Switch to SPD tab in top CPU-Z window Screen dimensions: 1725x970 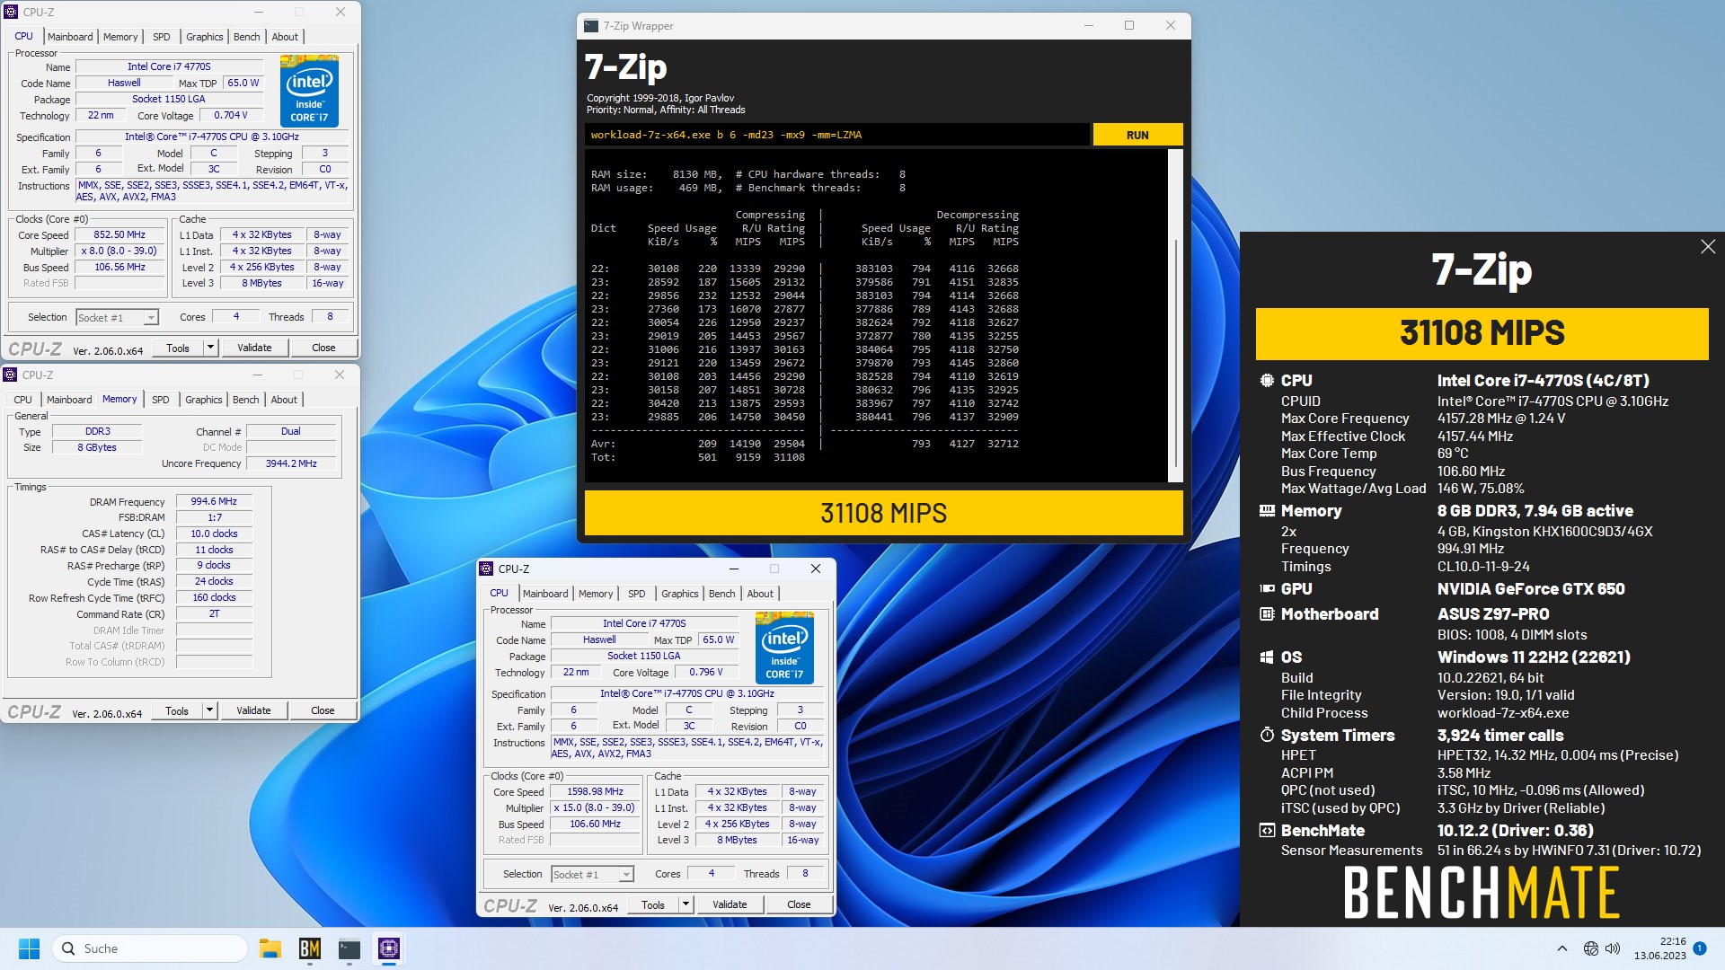(162, 37)
